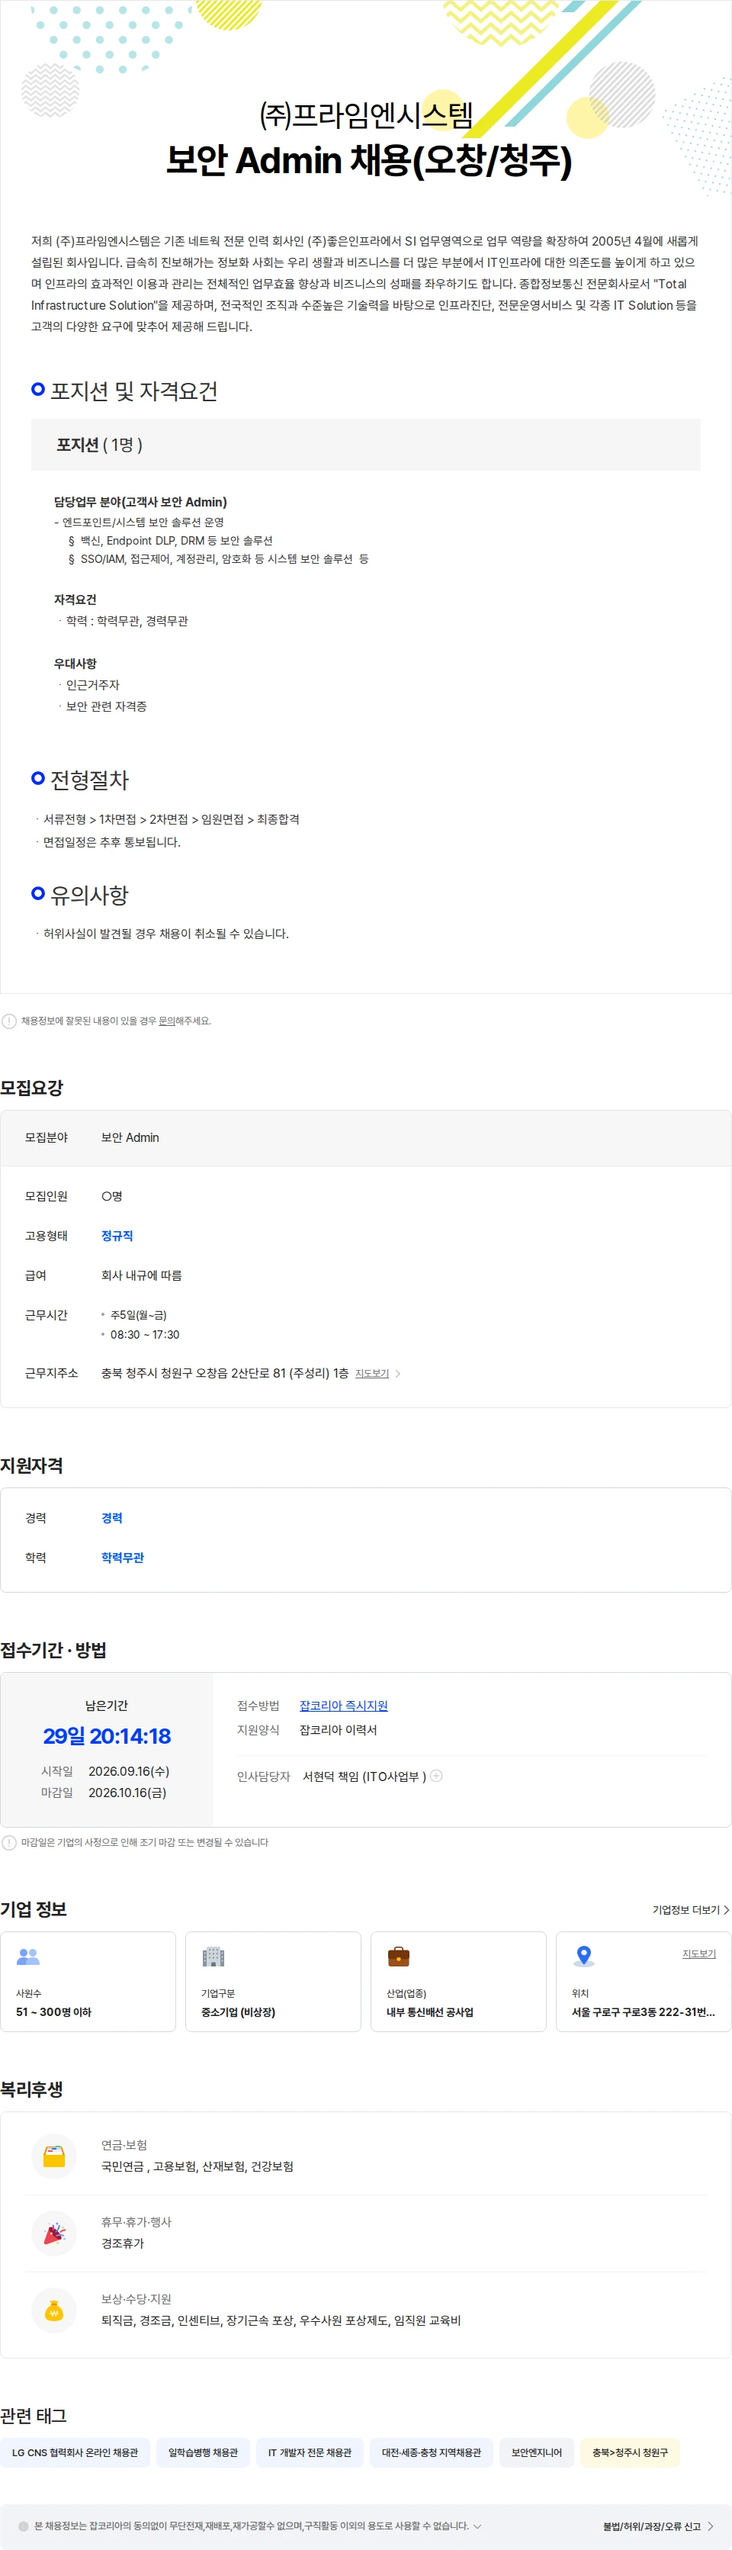This screenshot has width=732, height=2550.
Task: Click the 기업구분 building icon
Action: [x=213, y=1956]
